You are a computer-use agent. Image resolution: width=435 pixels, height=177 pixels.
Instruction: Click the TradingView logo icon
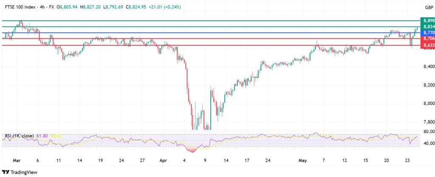tap(6, 171)
